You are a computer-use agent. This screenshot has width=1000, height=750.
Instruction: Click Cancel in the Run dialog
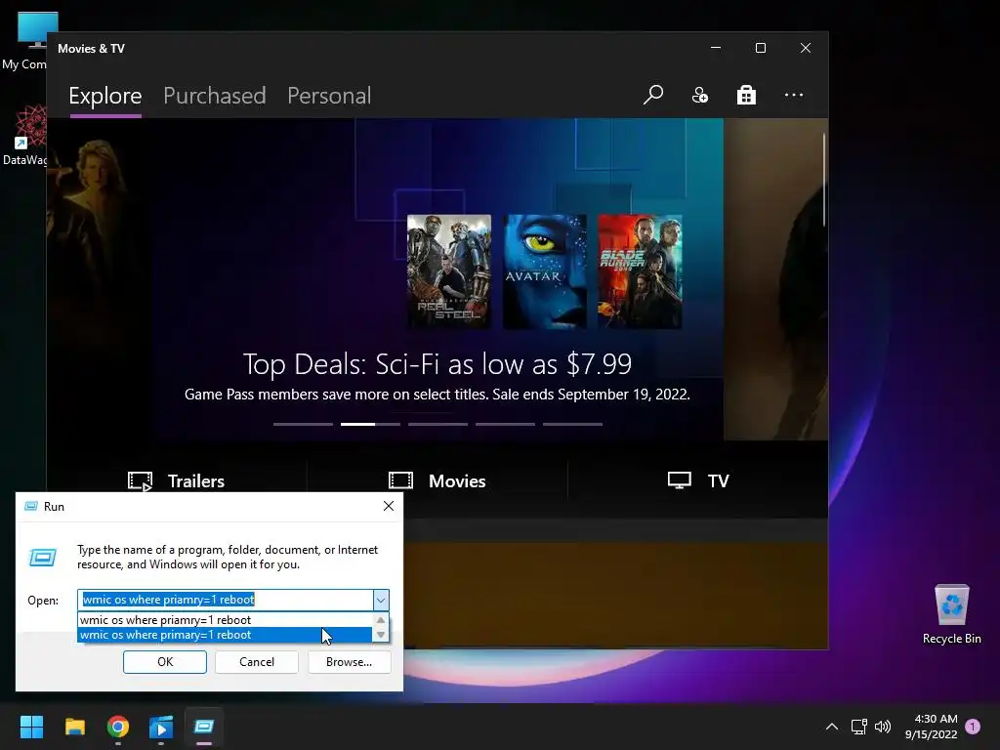pyautogui.click(x=257, y=662)
